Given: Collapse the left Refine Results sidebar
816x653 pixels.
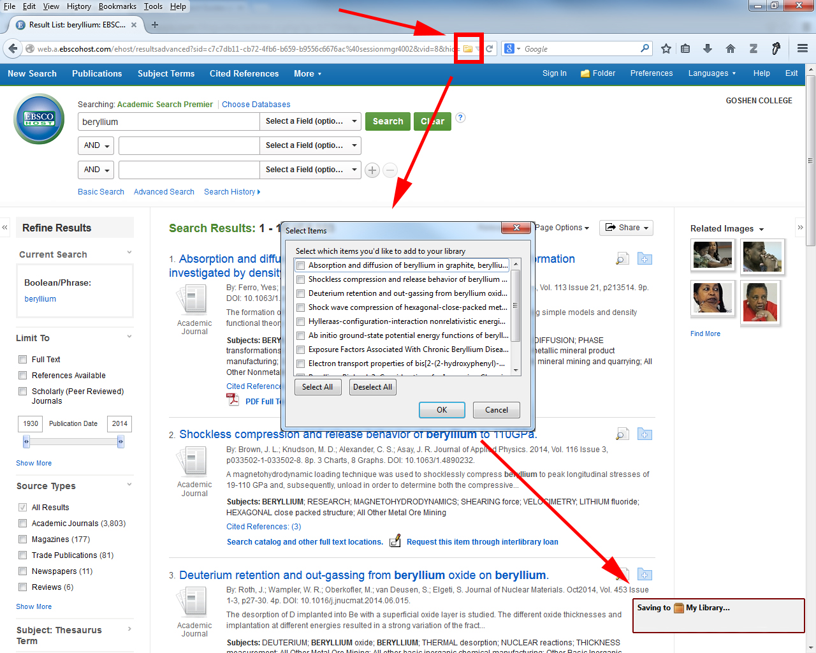Looking at the screenshot, I should tap(5, 228).
